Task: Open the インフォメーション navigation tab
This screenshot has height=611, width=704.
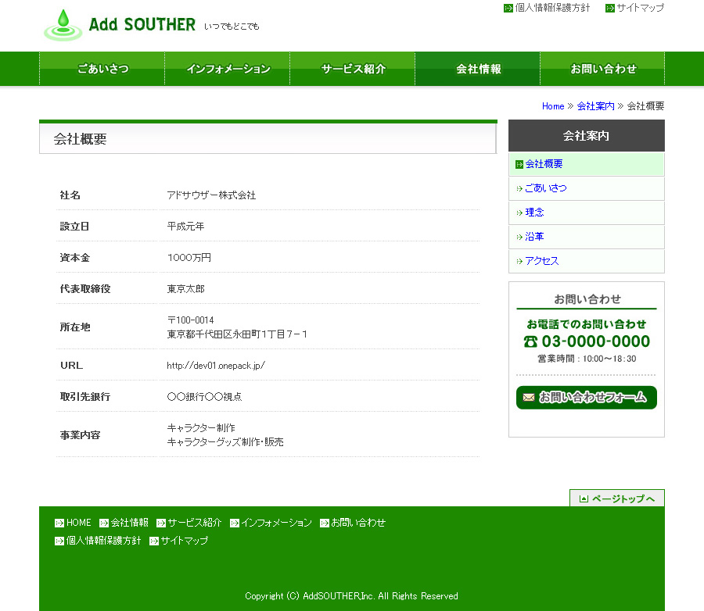Action: (x=228, y=69)
